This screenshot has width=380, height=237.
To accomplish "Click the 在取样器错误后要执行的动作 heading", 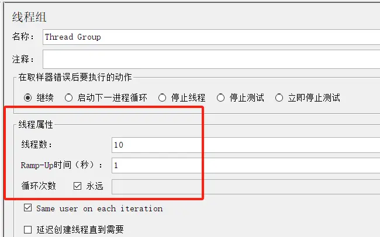I will pos(75,76).
